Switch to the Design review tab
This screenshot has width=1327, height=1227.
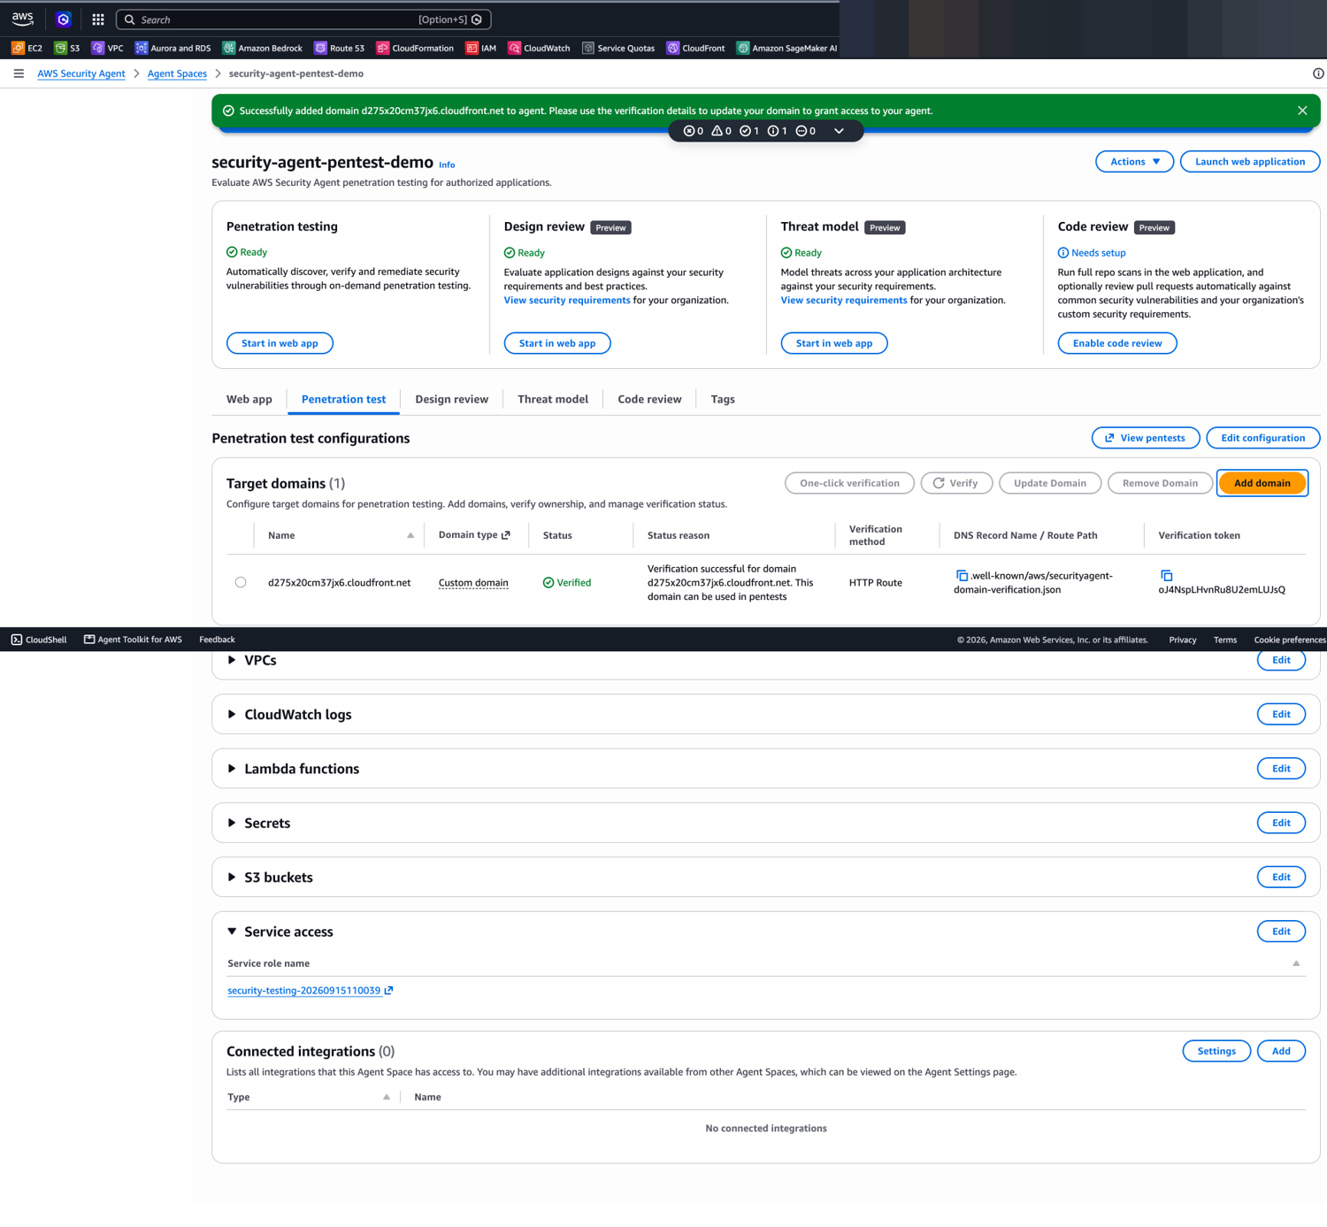[x=451, y=399]
